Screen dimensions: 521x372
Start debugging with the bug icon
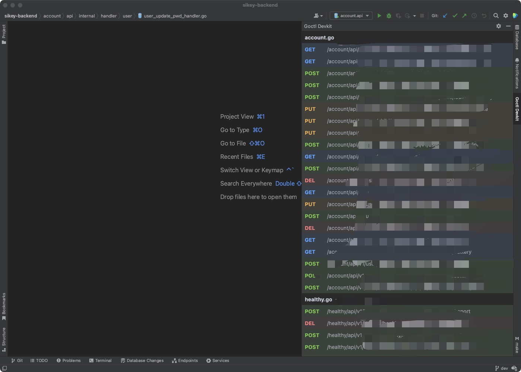[389, 16]
